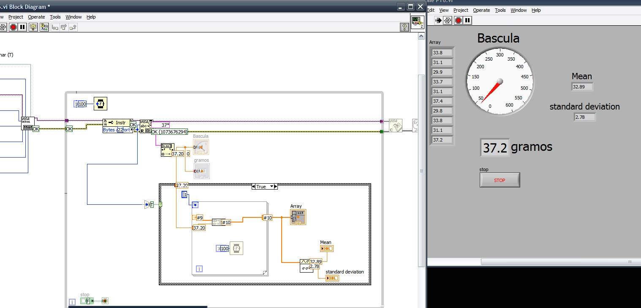Image resolution: width=641 pixels, height=308 pixels.
Task: Click the Step Into icon
Action: pos(54,27)
